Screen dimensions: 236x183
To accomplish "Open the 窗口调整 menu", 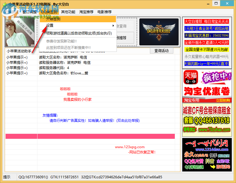I will tap(30, 12).
